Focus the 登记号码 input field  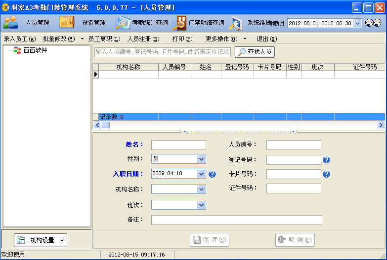(x=294, y=160)
